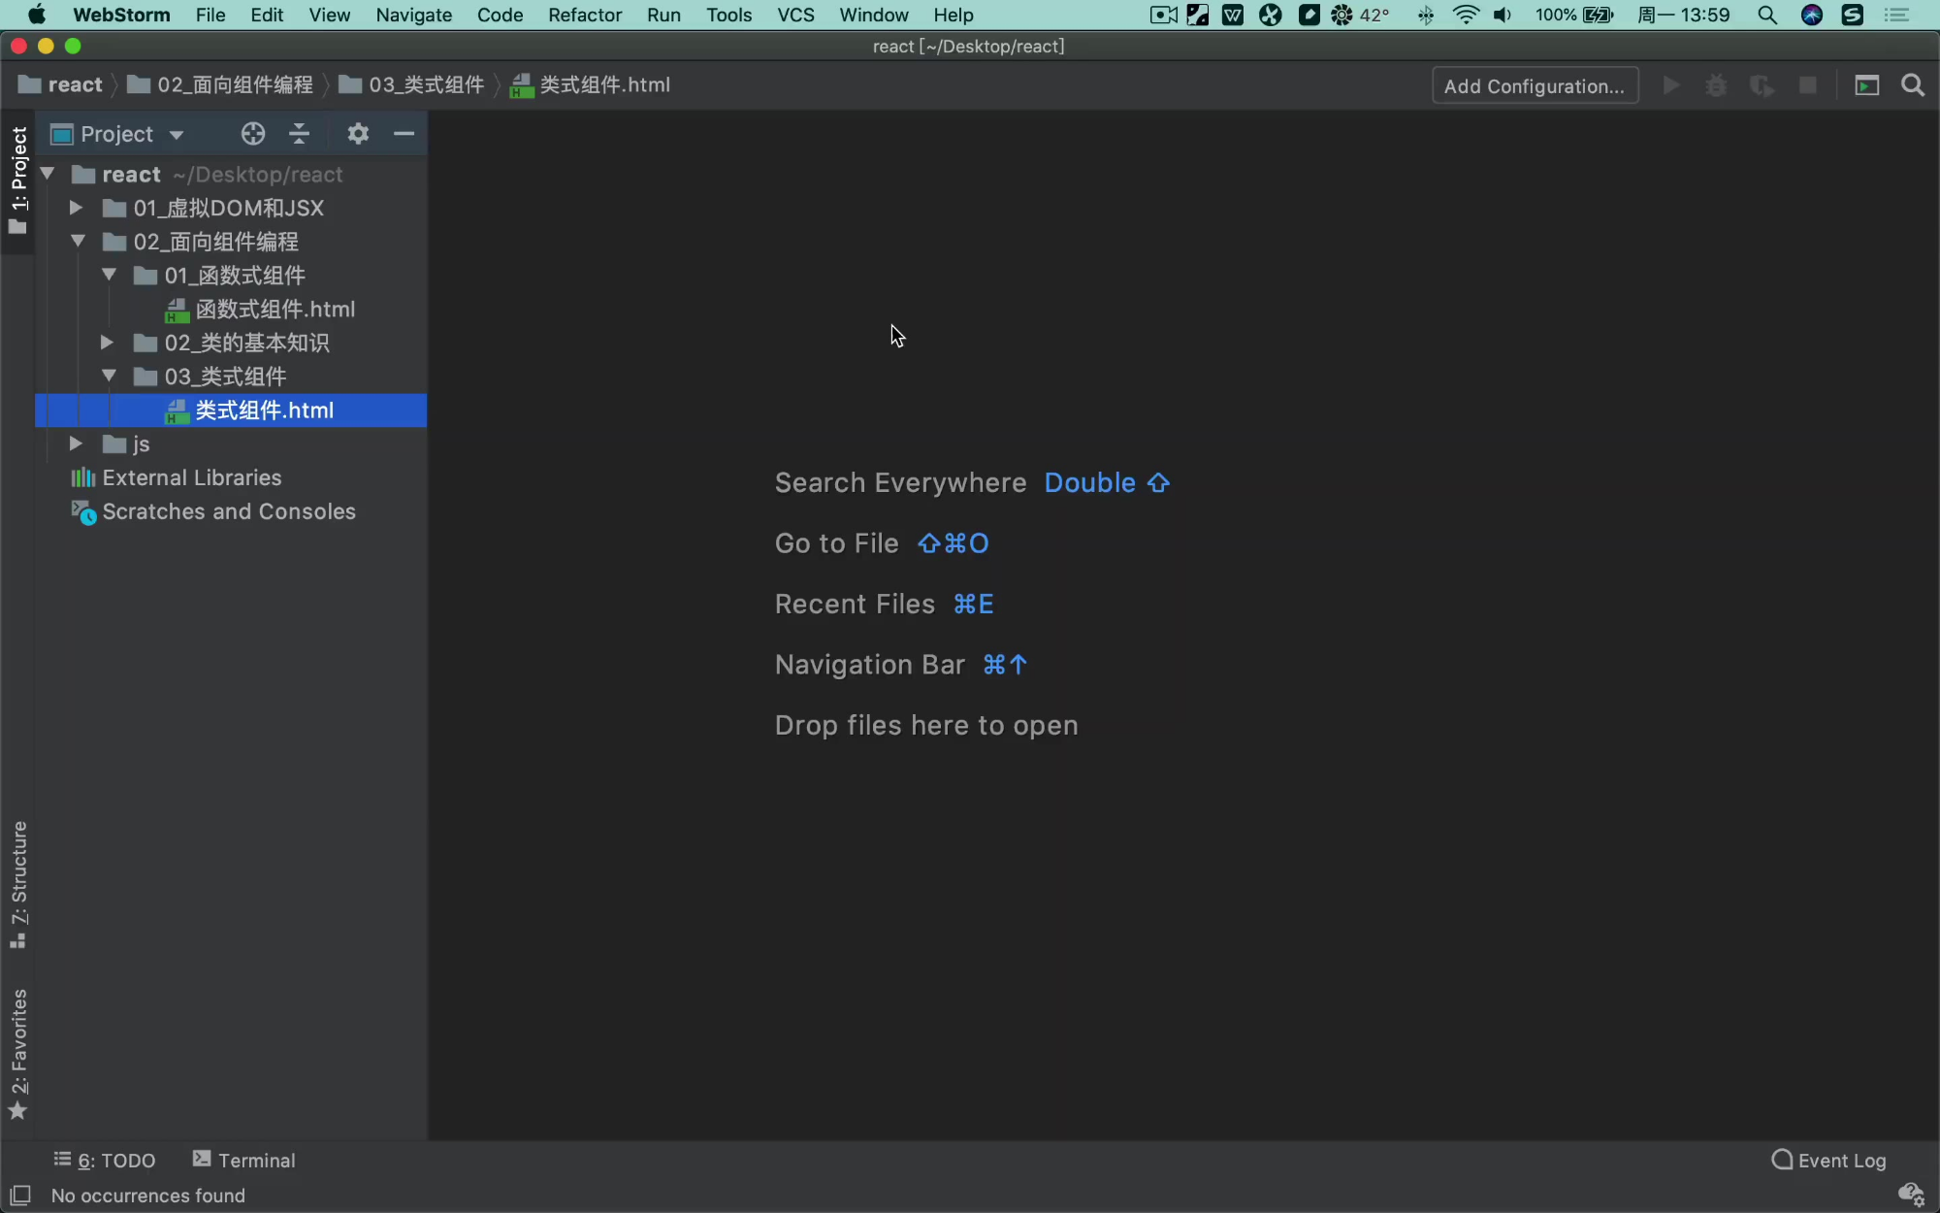Open the Refactor menu
Image resolution: width=1940 pixels, height=1213 pixels.
tap(584, 15)
